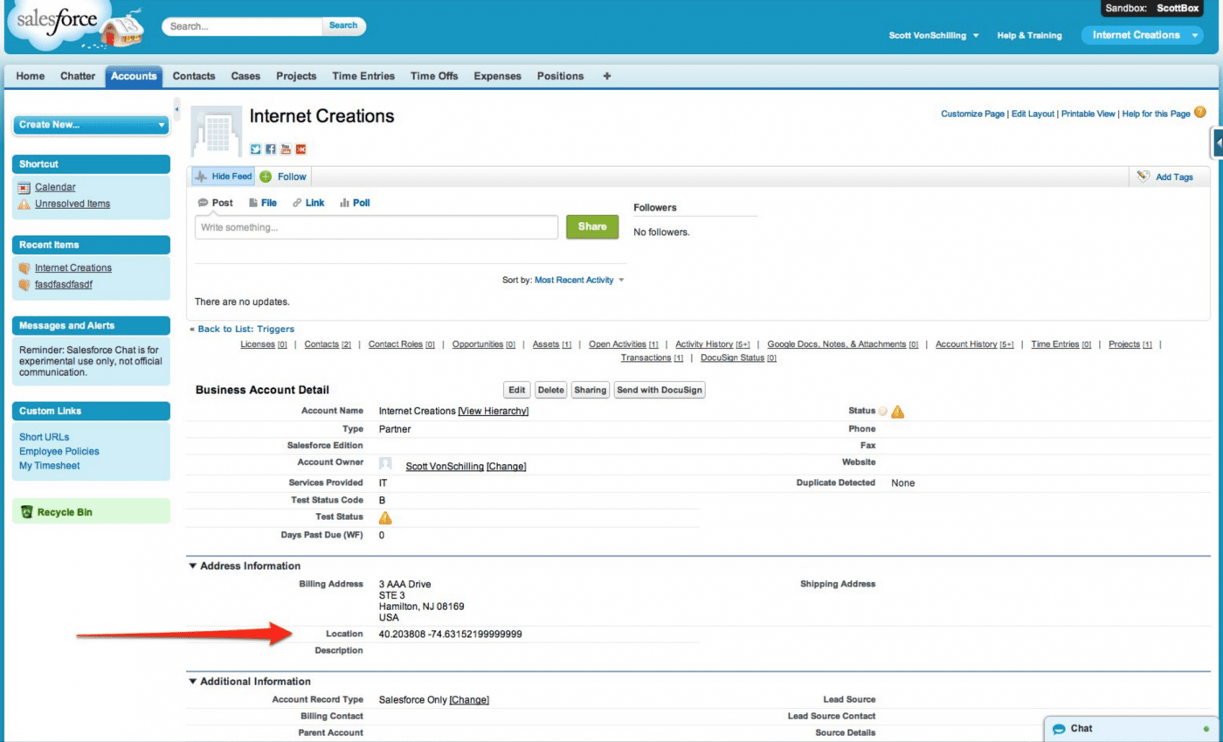This screenshot has width=1223, height=742.
Task: Click the Change link beside Scott VonSchilling
Action: tap(507, 467)
